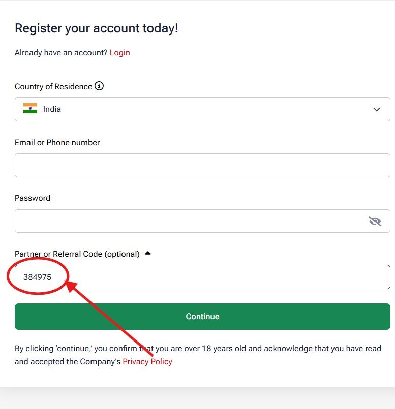Screen dimensions: 395x409
Task: Select the referral code field showing 384975
Action: click(x=202, y=277)
